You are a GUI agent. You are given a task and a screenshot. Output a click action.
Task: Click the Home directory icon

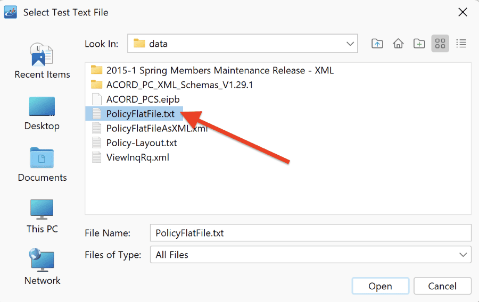(398, 44)
